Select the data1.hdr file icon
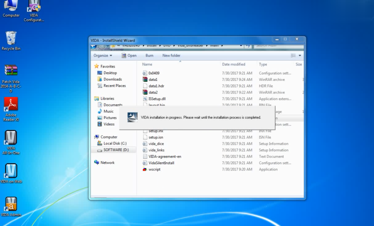The width and height of the screenshot is (374, 226). click(x=145, y=86)
